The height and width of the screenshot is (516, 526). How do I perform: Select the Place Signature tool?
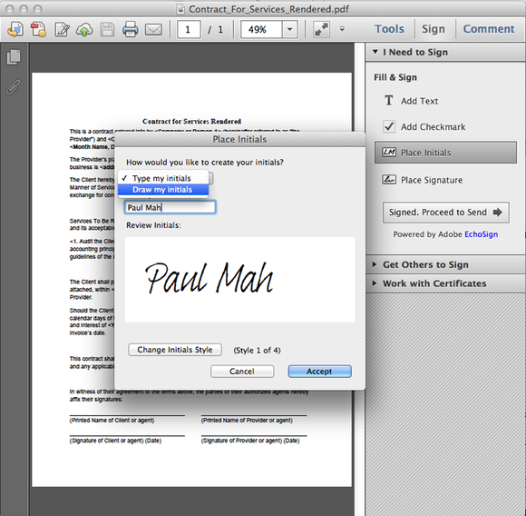coord(422,180)
